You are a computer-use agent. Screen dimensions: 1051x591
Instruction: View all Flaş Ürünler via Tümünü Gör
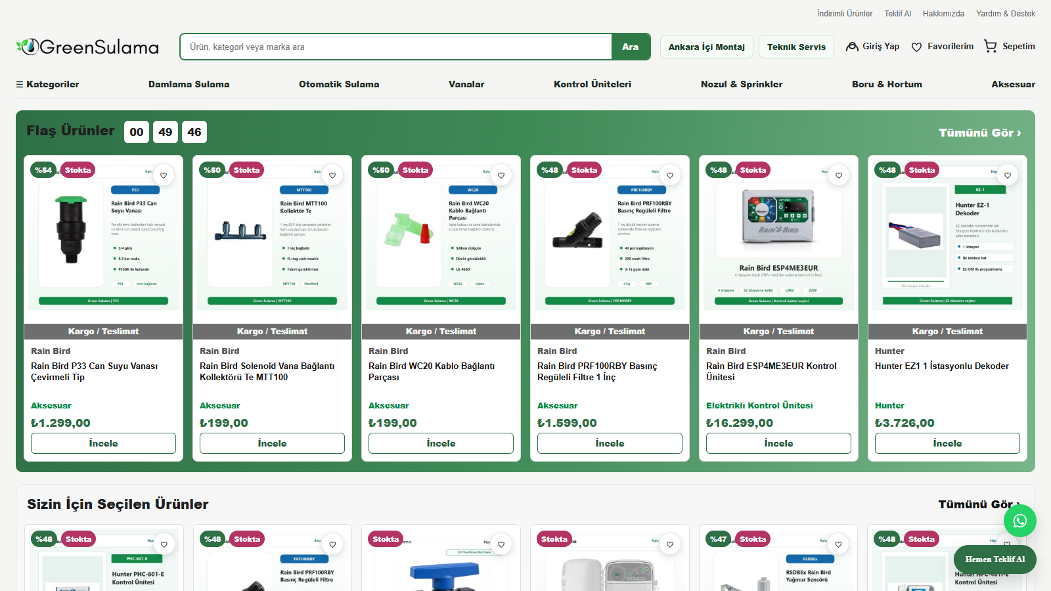tap(980, 133)
